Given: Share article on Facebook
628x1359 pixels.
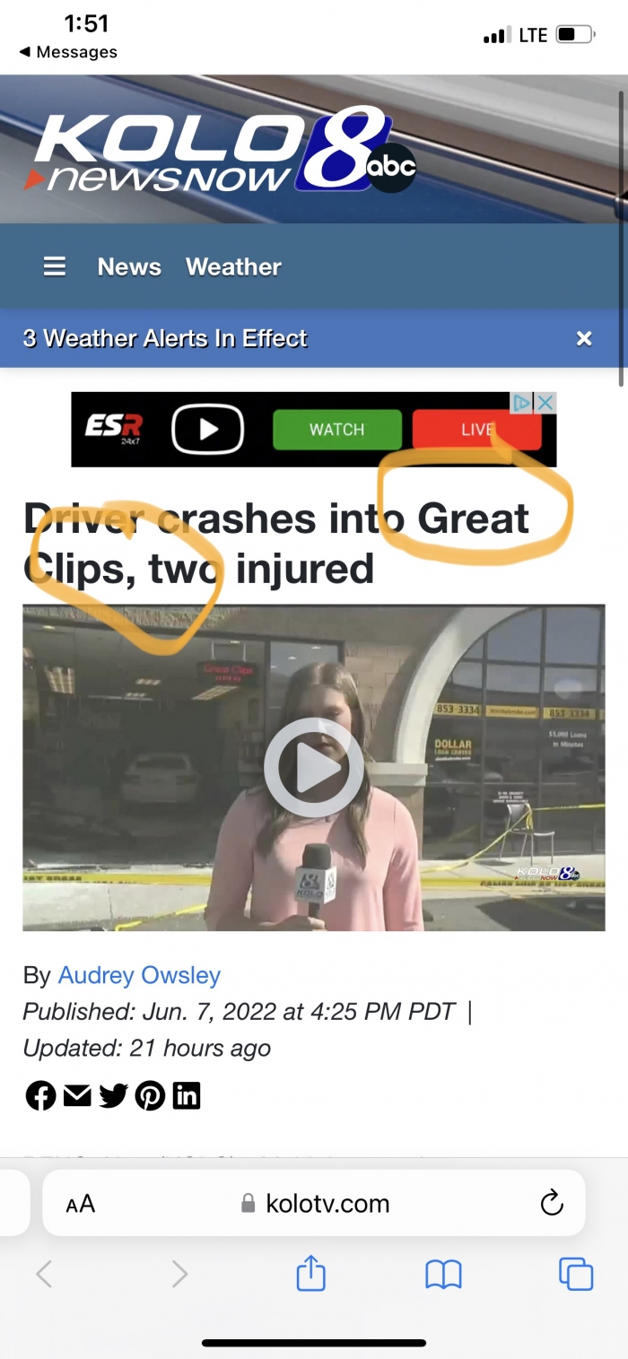Looking at the screenshot, I should pyautogui.click(x=40, y=1095).
